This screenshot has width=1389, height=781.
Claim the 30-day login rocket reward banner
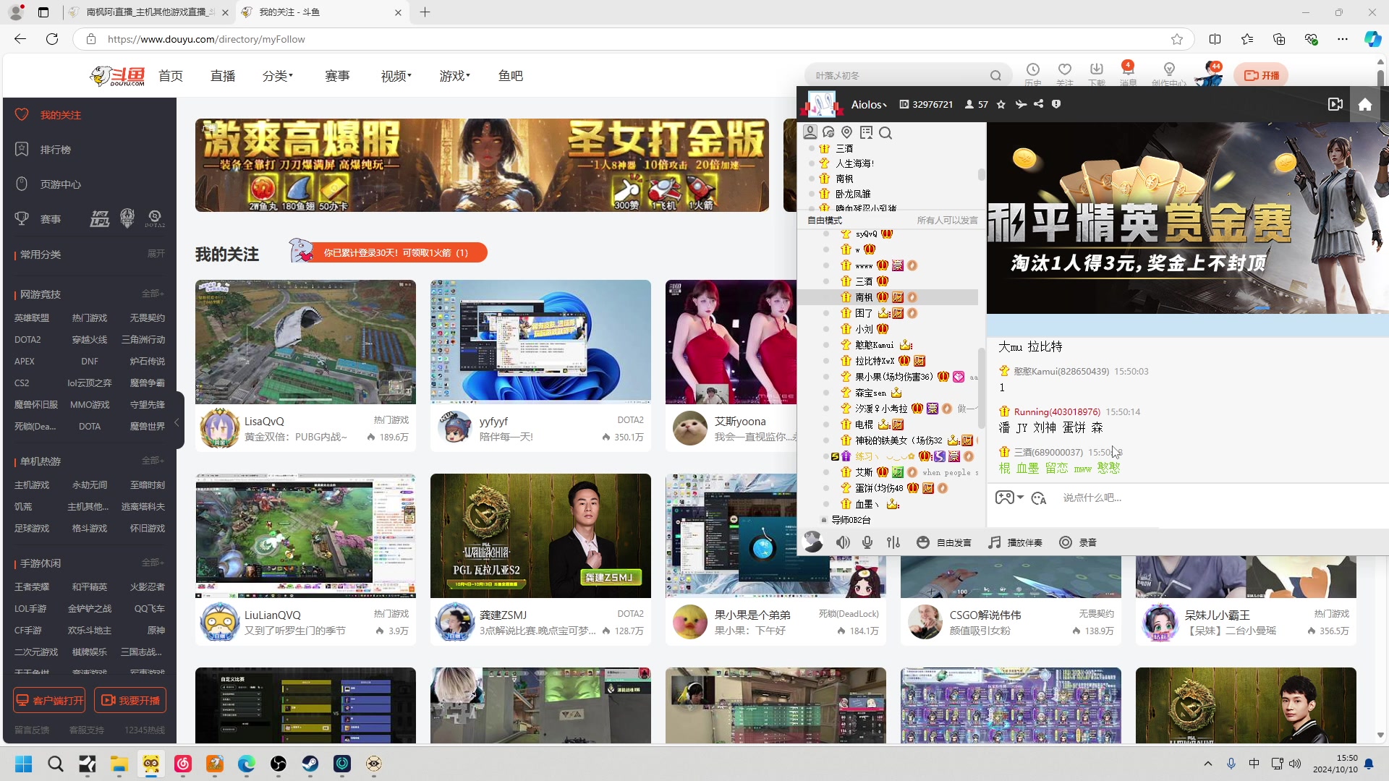(x=388, y=252)
